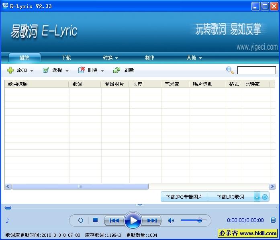Click the 添加 label
The image size is (280, 240).
tap(22, 70)
